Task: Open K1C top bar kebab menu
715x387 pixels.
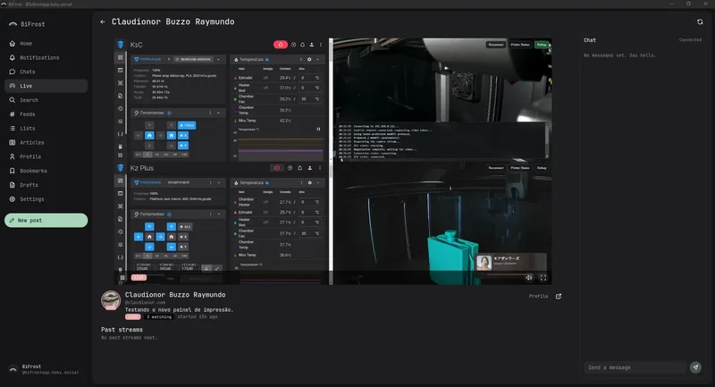Action: click(x=321, y=45)
